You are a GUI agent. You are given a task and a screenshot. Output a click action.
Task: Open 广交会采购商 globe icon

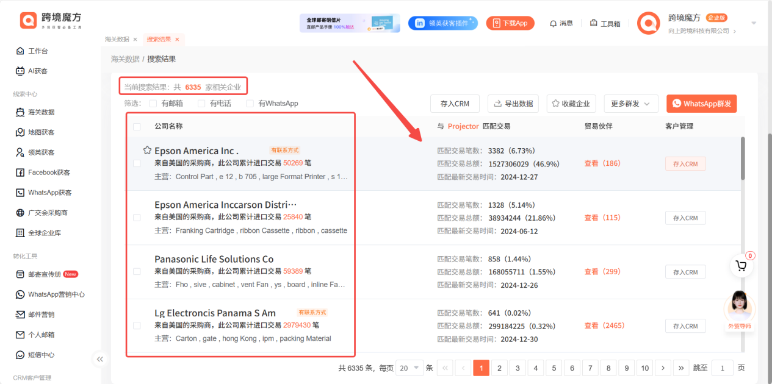click(x=20, y=213)
